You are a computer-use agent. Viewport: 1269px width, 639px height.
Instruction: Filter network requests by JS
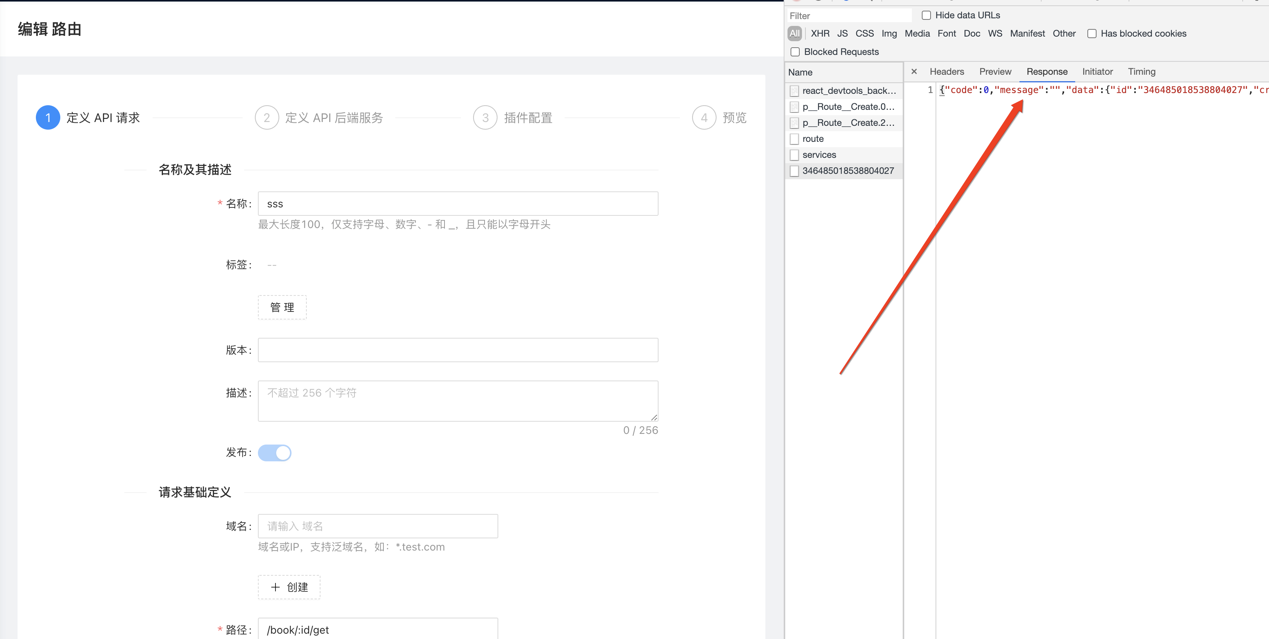coord(842,34)
